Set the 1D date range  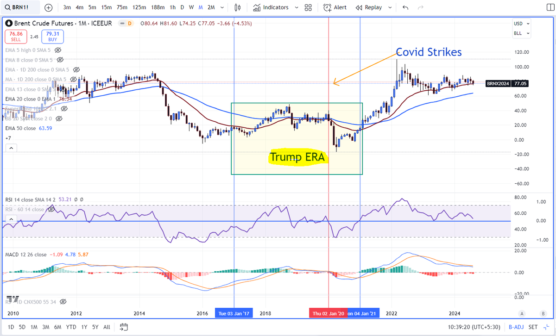tap(10, 327)
